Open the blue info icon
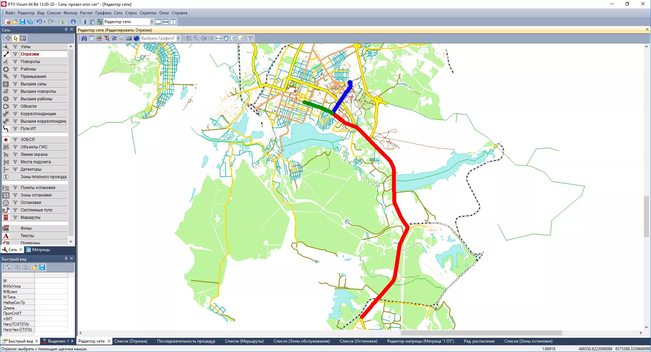Image resolution: width=651 pixels, height=352 pixels. click(73, 22)
